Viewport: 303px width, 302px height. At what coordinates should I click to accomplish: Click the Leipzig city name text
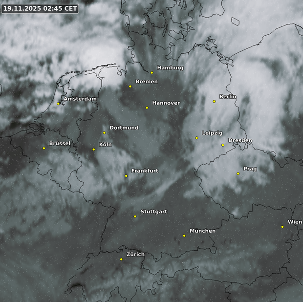[212, 133]
